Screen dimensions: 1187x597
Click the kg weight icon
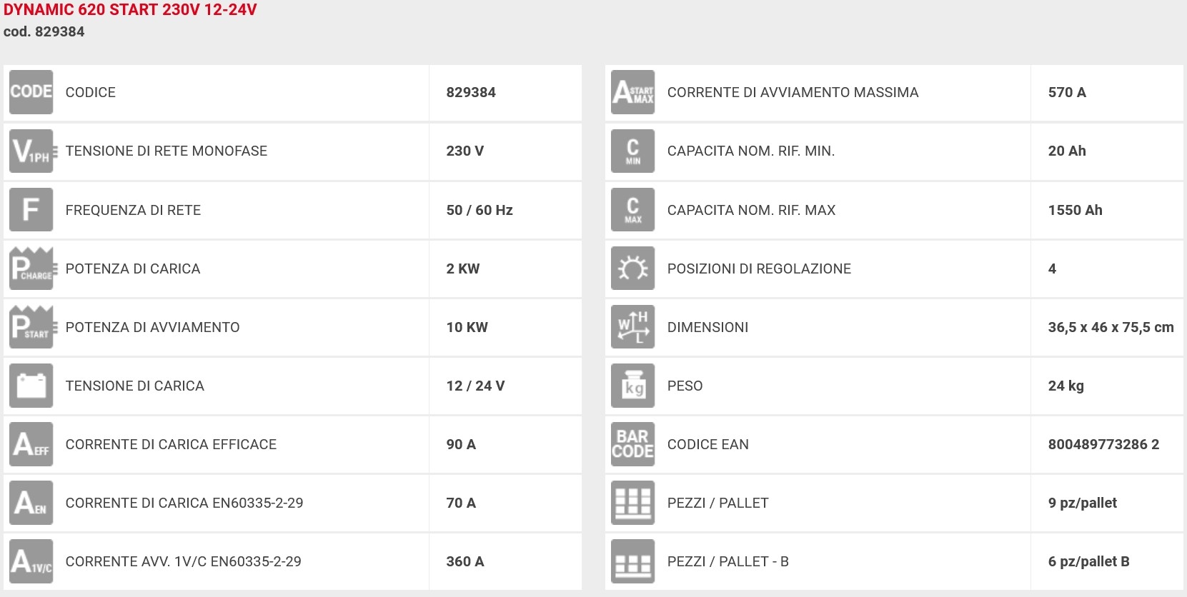pos(633,386)
